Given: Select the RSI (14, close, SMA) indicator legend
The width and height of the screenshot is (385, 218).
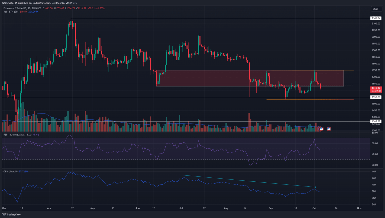Looking at the screenshot, I should pos(17,135).
